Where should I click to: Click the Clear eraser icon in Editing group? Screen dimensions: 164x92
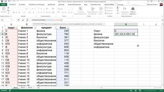[x=118, y=13]
